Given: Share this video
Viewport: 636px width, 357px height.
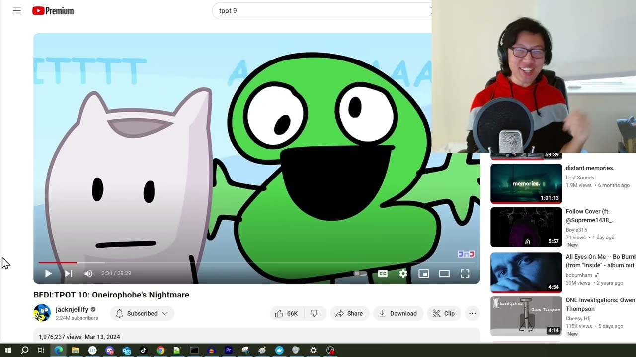Looking at the screenshot, I should (349, 313).
